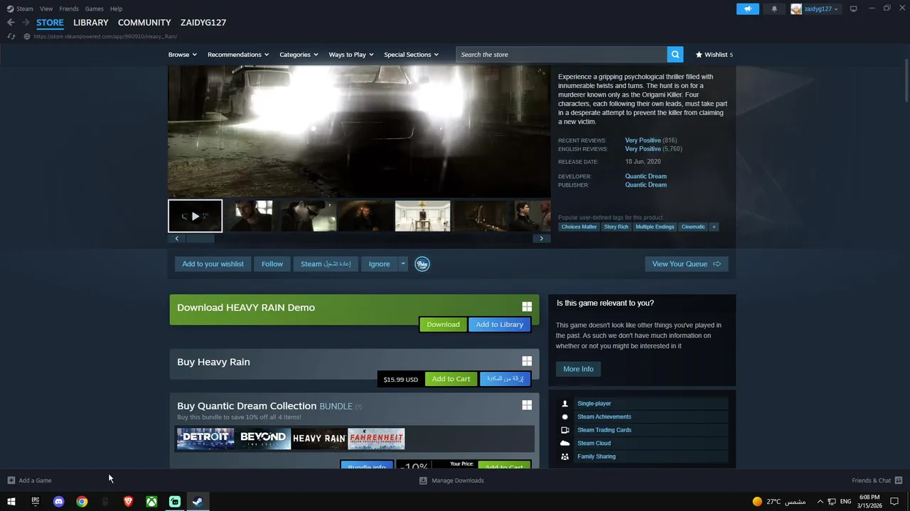910x511 pixels.
Task: Click Add to your wishlist
Action: click(213, 264)
